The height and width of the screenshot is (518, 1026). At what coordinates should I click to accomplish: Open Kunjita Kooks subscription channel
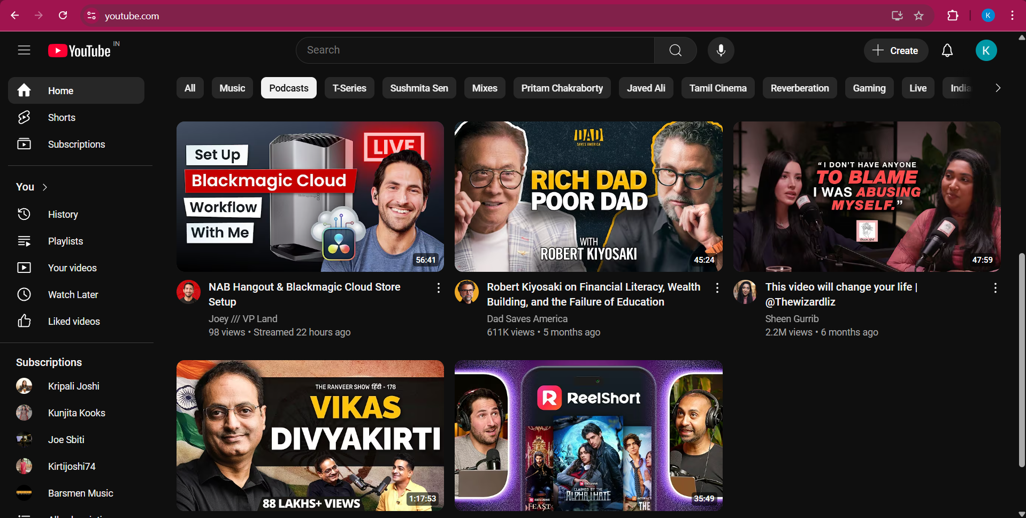coord(76,413)
